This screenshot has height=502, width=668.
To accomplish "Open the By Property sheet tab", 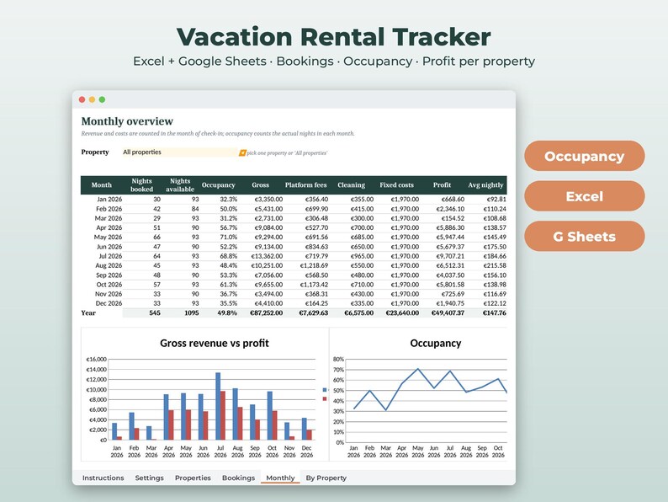I will 326,478.
